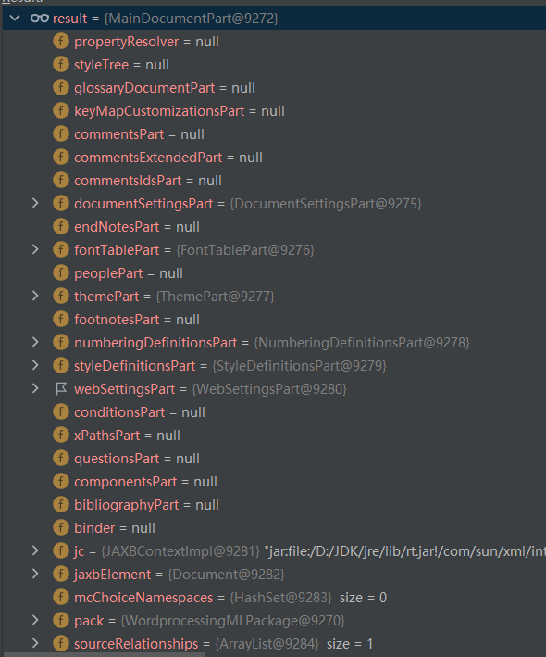The width and height of the screenshot is (546, 657).
Task: Click the glasses watch icon beside result
Action: point(40,18)
